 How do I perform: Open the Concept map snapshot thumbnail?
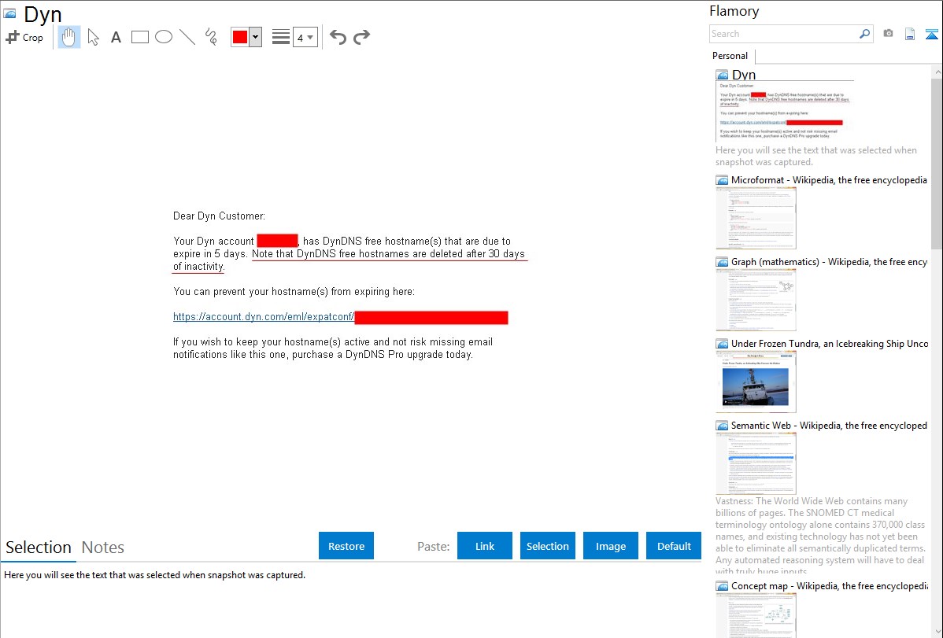click(756, 615)
